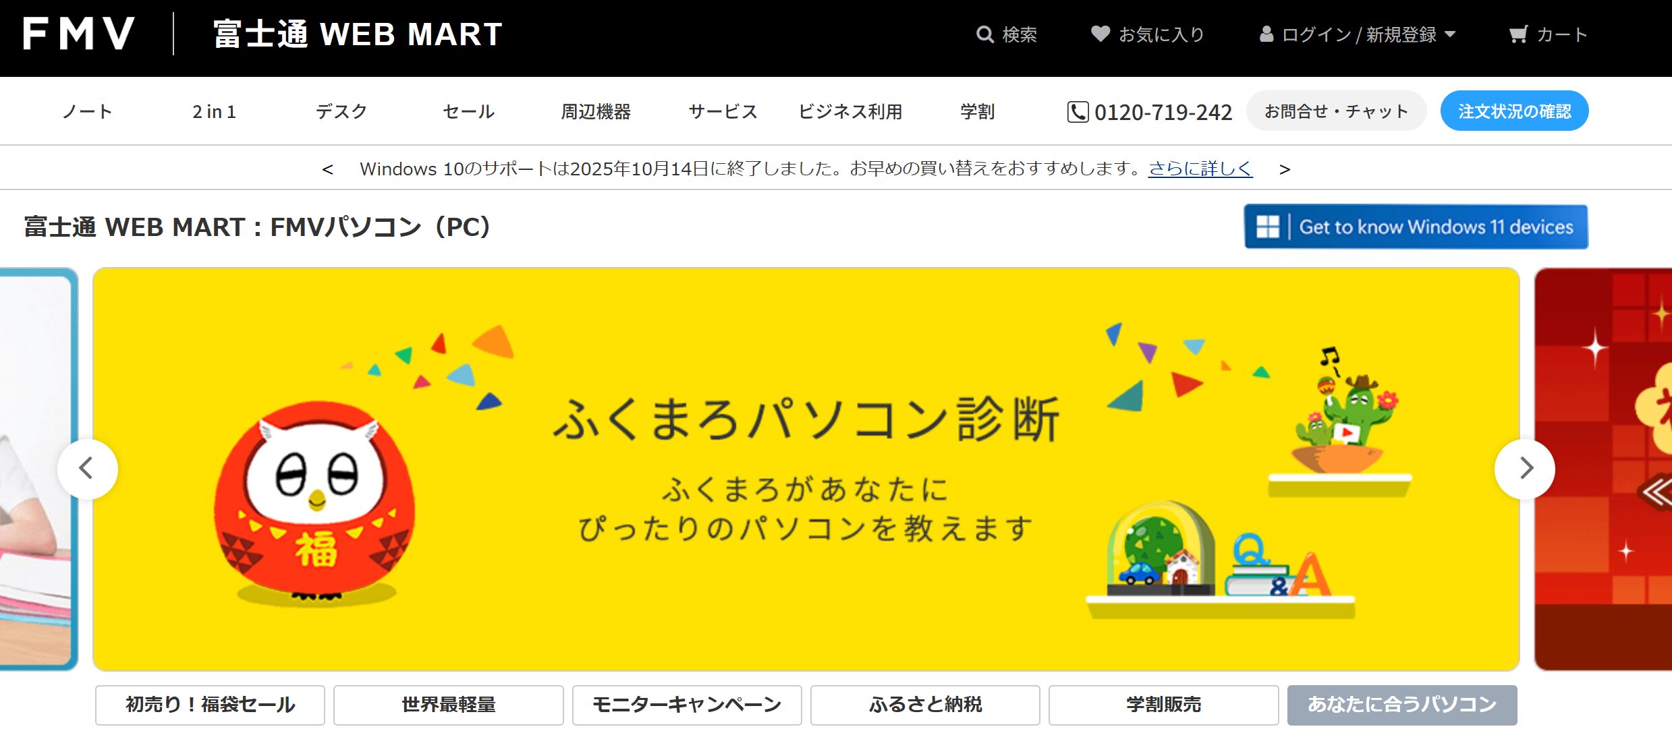Click the phone icon next to 0120-719-242
Screen dimensions: 1672x733
(x=1078, y=112)
